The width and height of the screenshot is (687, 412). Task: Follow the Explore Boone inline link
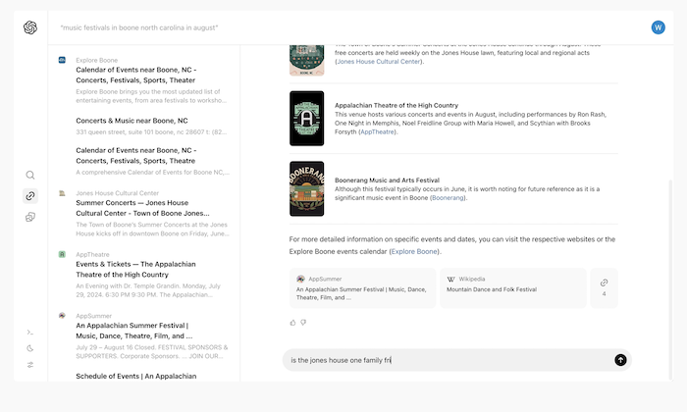click(414, 251)
